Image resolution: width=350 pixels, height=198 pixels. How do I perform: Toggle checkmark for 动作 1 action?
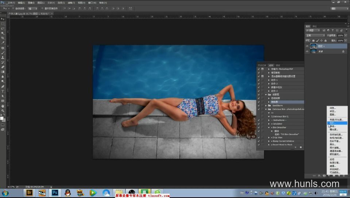259,80
